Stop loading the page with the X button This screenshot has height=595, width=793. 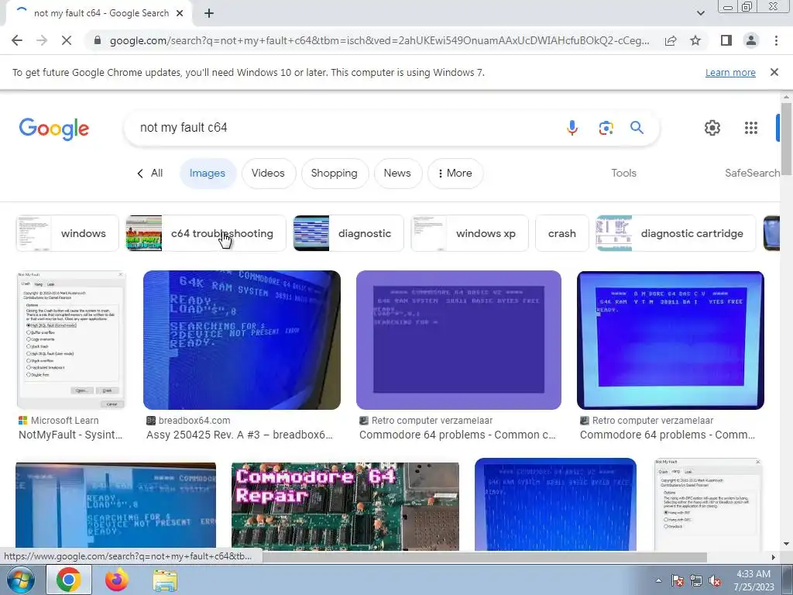67,40
